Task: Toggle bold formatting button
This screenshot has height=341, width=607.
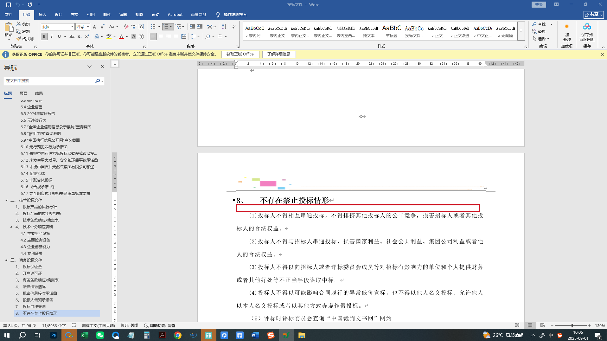Action: tap(44, 36)
